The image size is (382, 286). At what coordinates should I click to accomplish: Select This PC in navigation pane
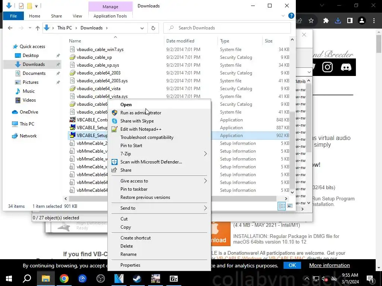pyautogui.click(x=27, y=124)
